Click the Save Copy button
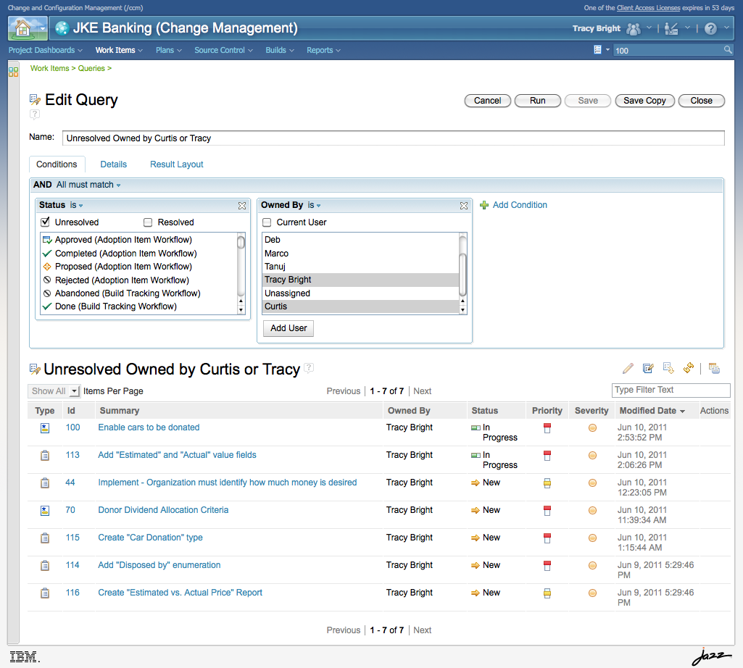Screen dimensions: 743x668 pos(644,101)
